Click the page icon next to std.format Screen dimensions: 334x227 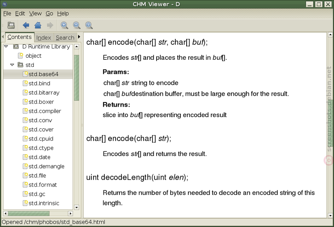point(25,185)
